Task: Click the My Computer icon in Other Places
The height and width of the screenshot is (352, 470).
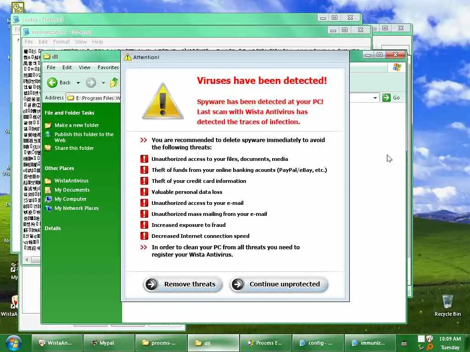Action: point(48,199)
